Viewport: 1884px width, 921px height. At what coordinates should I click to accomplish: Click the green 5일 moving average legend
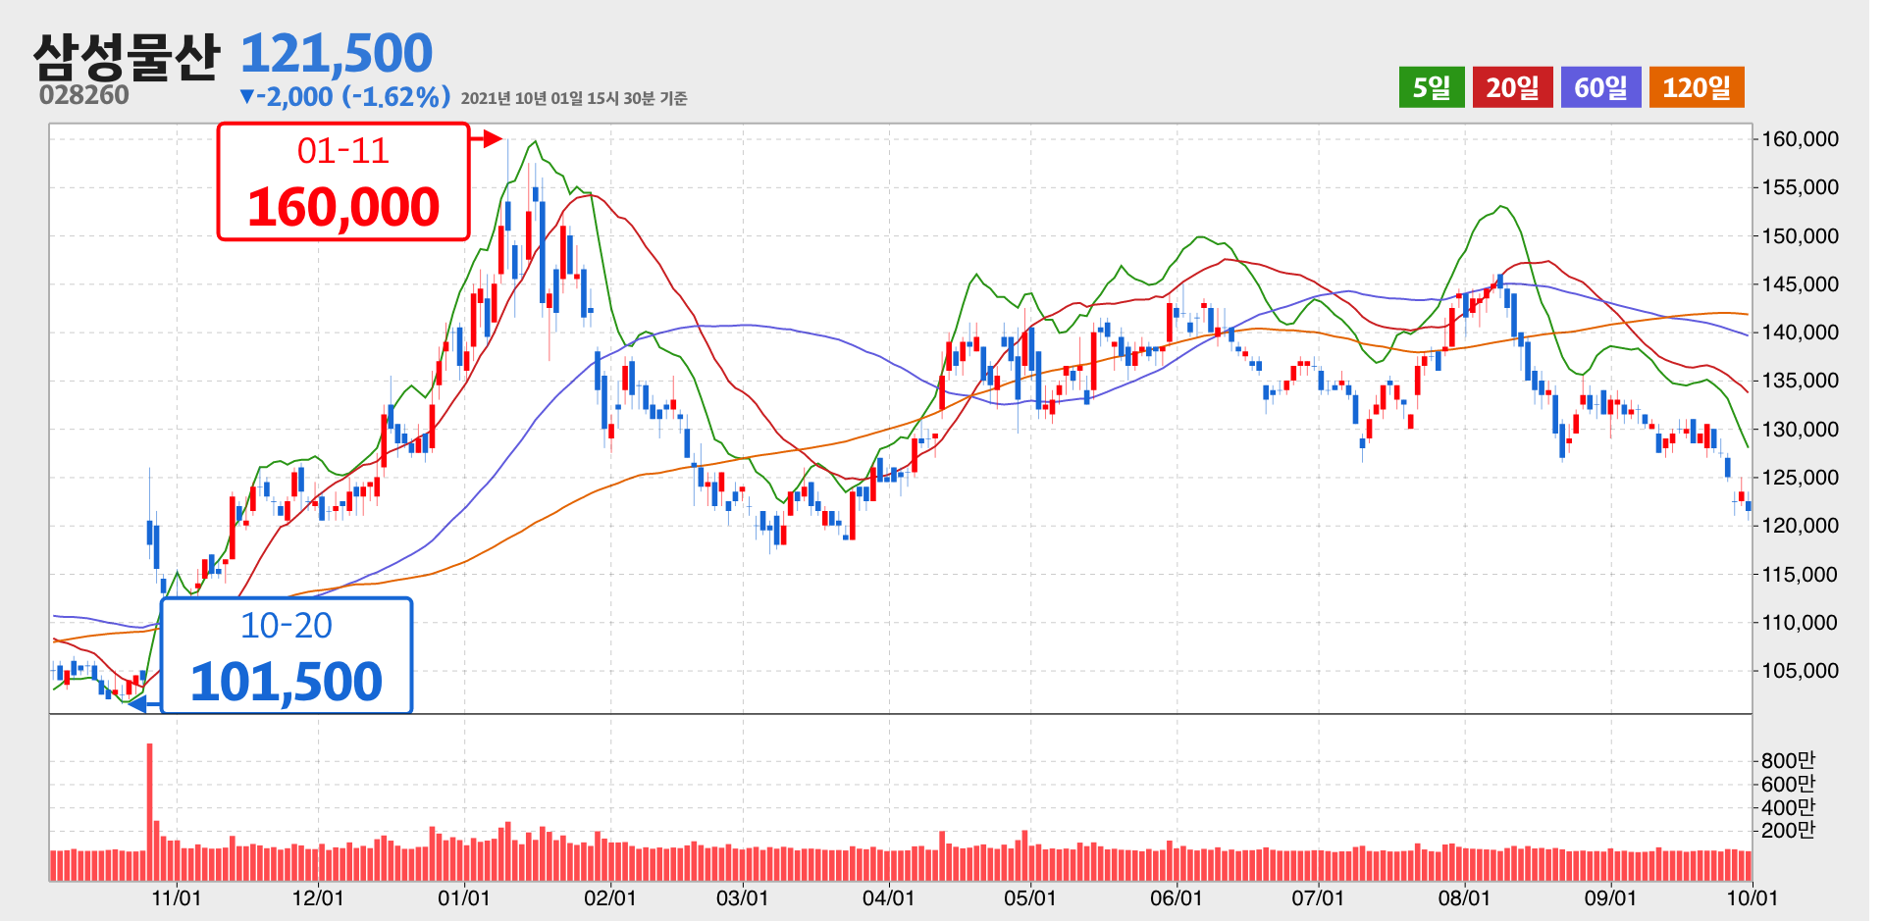1432,87
